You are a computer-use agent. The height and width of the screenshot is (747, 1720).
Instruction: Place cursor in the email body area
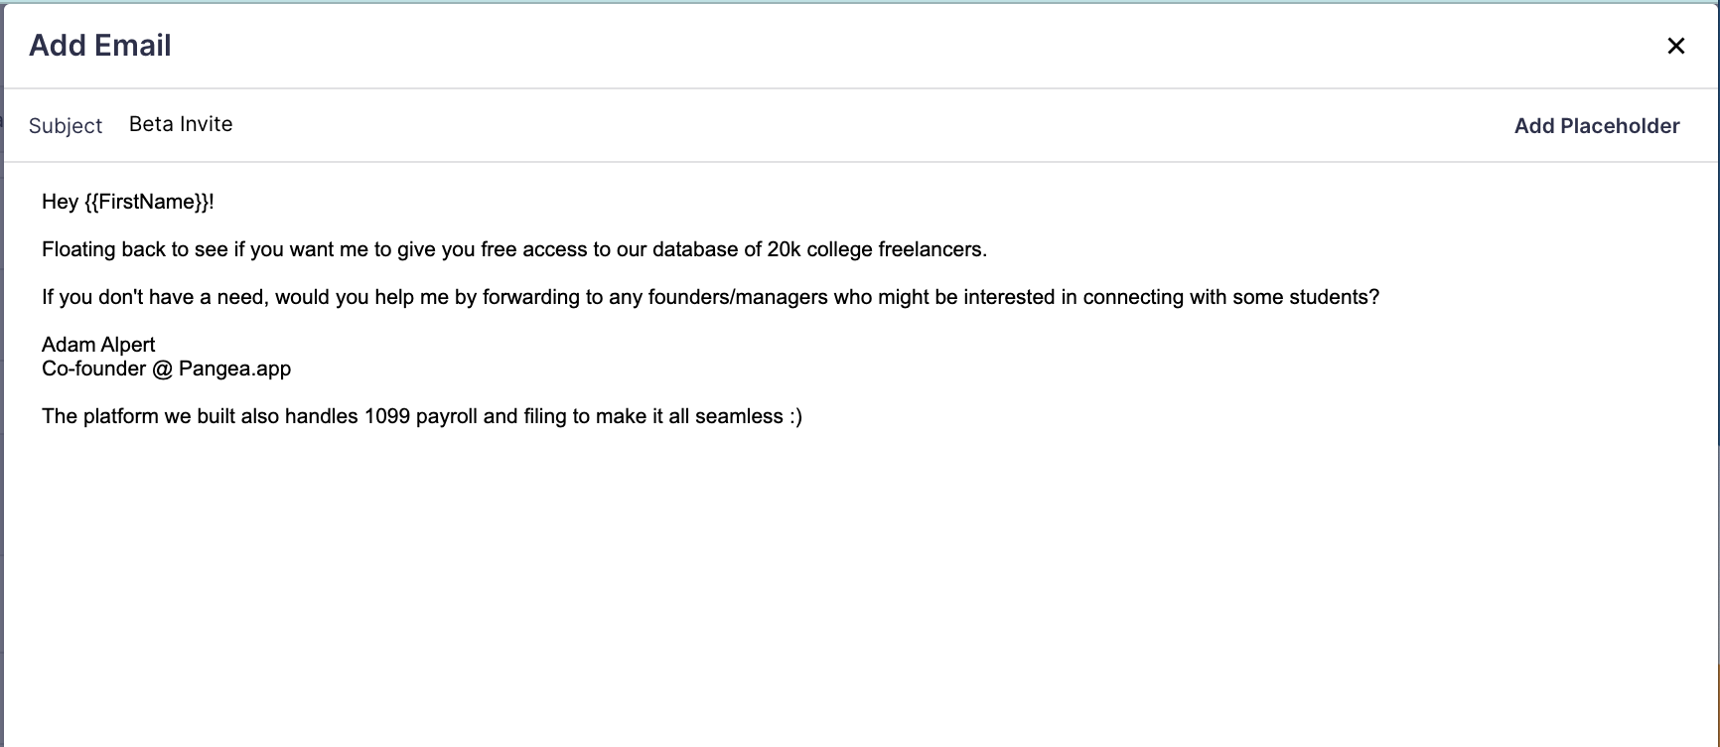695,497
